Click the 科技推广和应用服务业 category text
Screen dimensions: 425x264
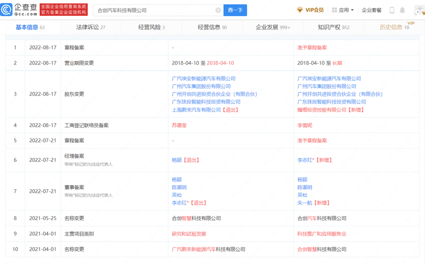(322, 234)
